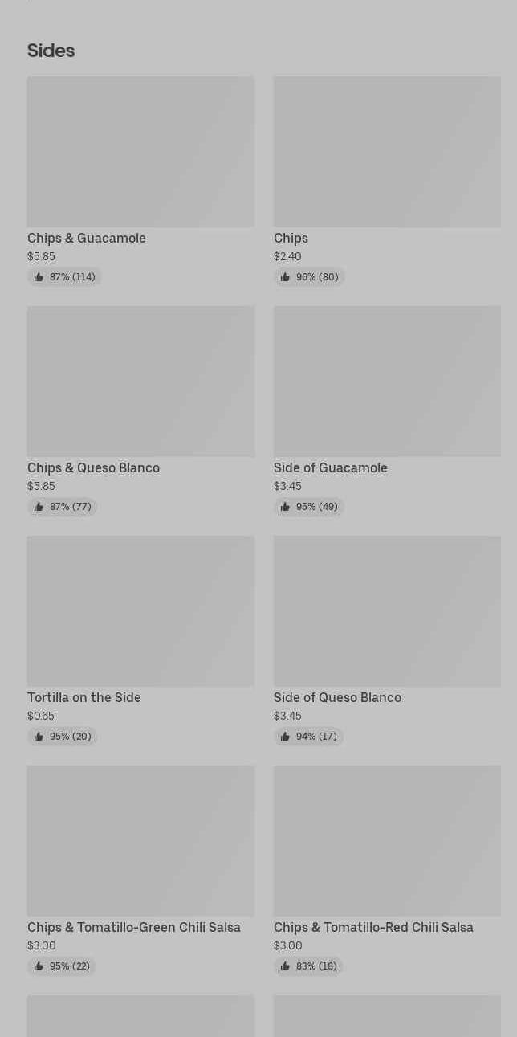
Task: Click the Sides section heading
Action: coord(51,51)
